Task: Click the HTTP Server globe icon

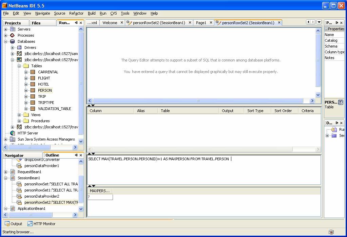Action: point(13,133)
